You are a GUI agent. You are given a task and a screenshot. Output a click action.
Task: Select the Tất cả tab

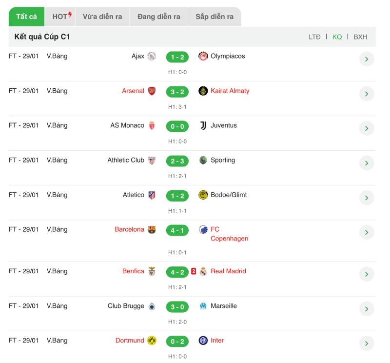(x=27, y=17)
